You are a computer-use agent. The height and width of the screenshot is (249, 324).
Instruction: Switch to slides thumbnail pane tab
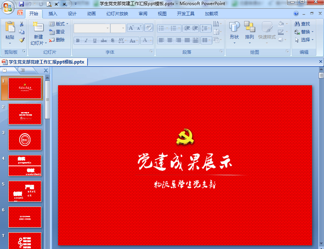[5, 70]
